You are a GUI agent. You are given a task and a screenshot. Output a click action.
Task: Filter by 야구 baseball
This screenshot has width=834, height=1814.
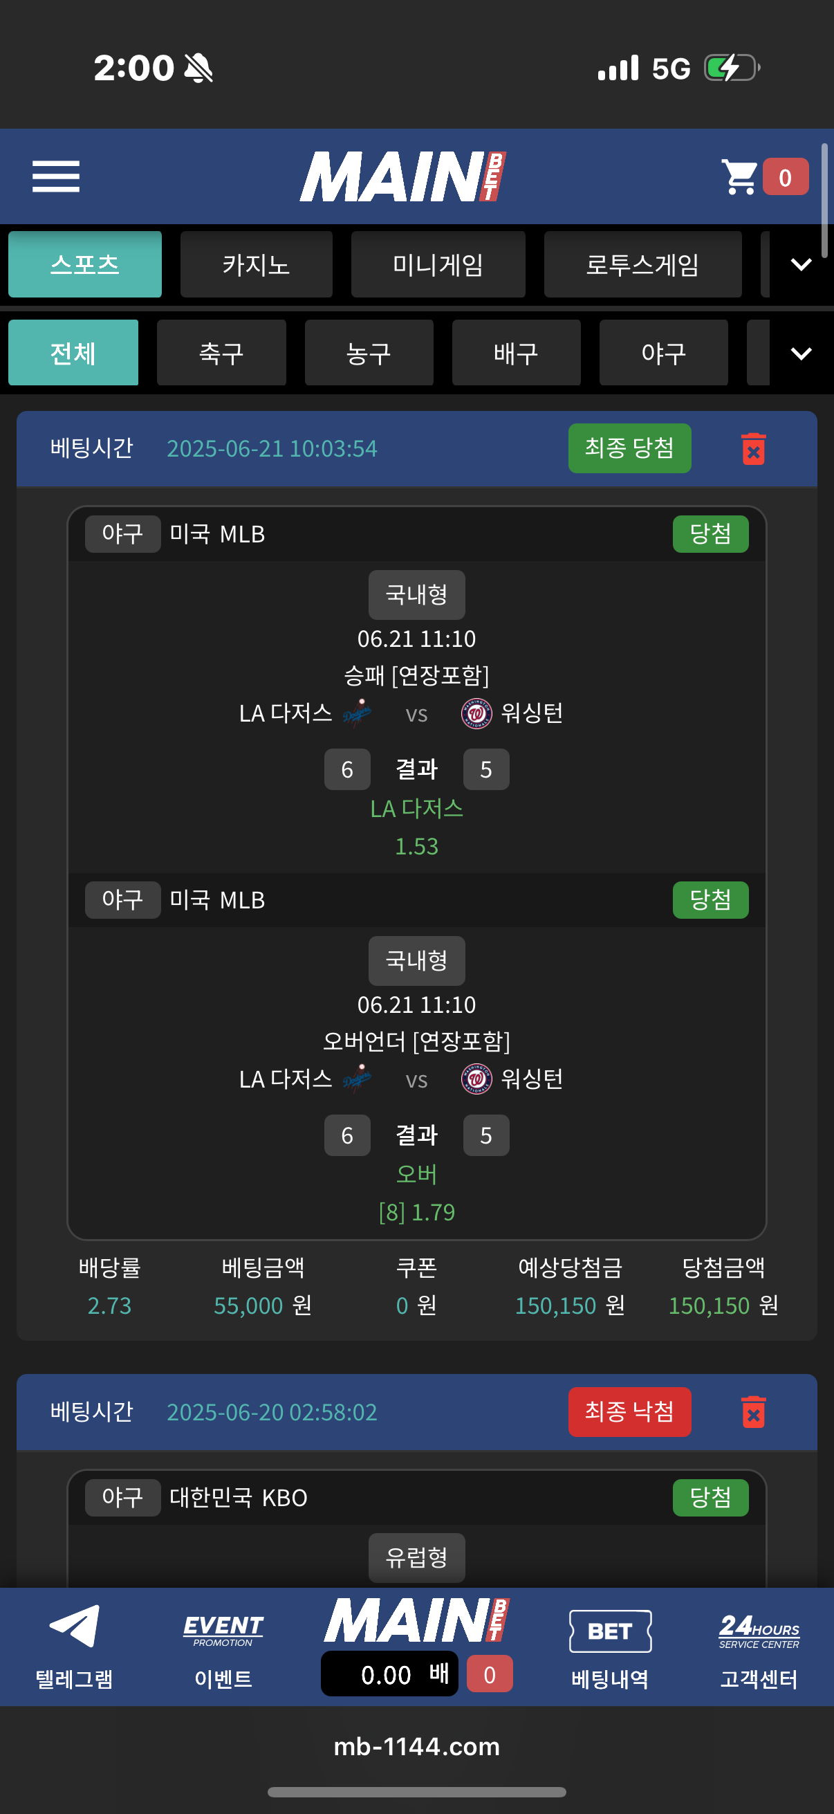click(x=663, y=354)
